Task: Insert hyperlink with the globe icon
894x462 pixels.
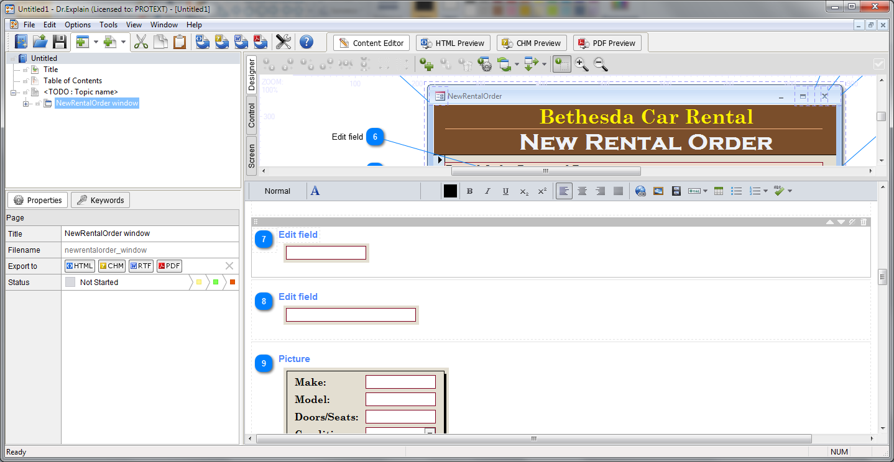Action: [x=640, y=191]
